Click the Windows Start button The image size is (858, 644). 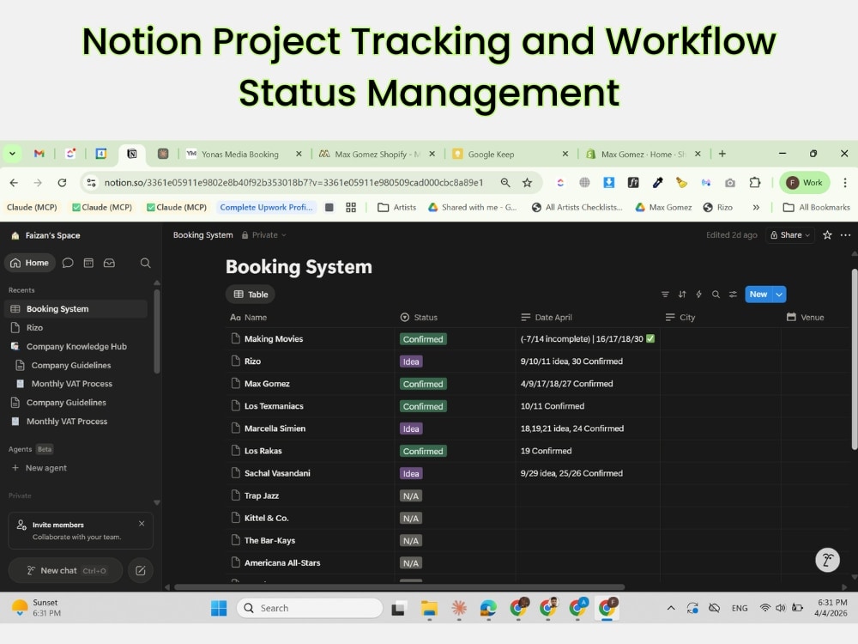coord(219,608)
